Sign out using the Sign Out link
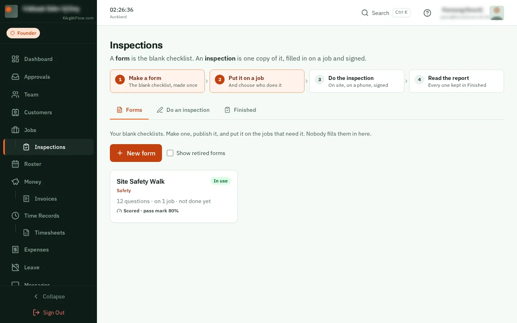 [x=48, y=313]
